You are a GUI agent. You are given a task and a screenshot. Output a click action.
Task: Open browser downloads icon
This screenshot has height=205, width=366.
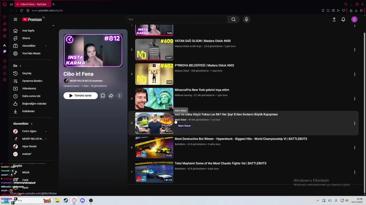click(356, 11)
